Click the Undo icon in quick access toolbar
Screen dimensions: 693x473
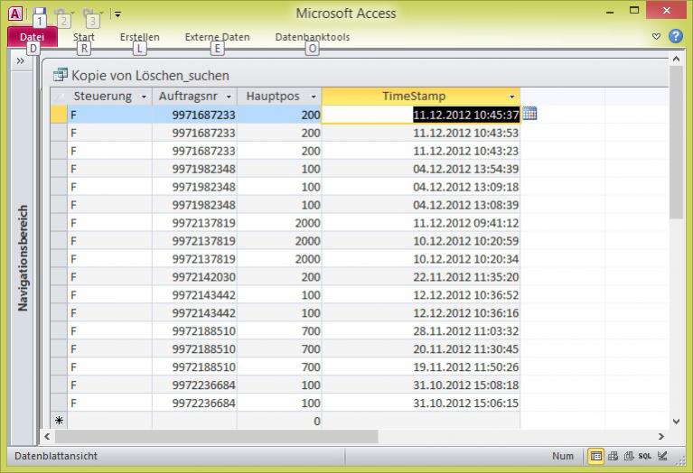click(x=60, y=13)
